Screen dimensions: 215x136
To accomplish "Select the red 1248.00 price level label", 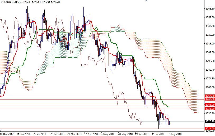I will (x=210, y=99).
